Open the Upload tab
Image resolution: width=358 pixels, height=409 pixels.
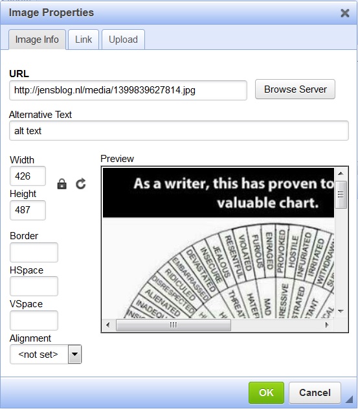pos(123,40)
